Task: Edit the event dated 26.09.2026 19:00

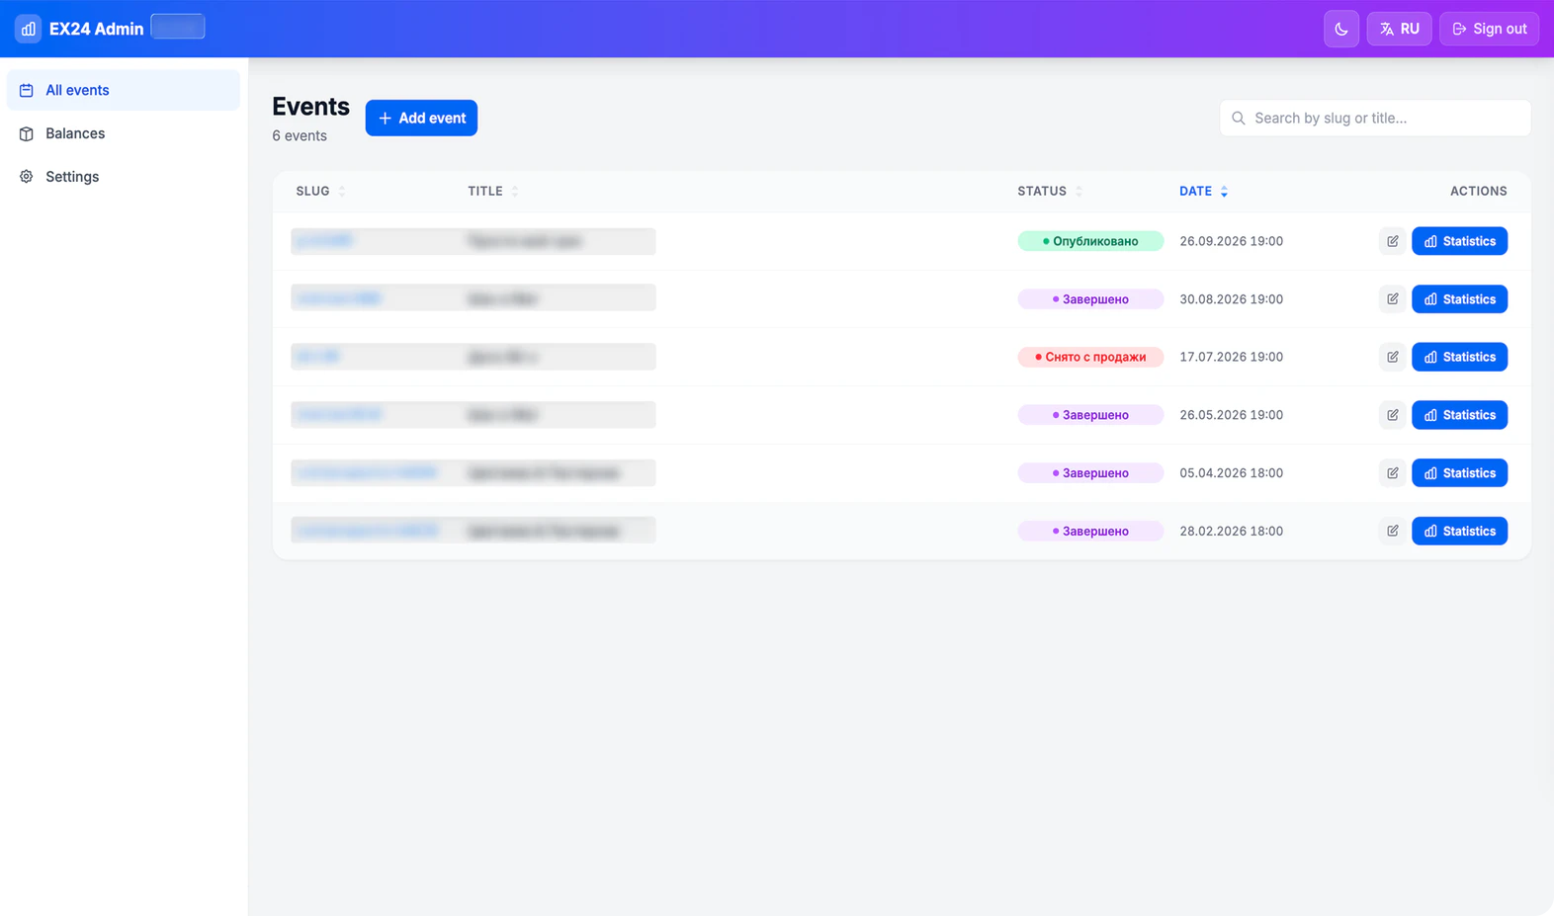Action: (1392, 241)
